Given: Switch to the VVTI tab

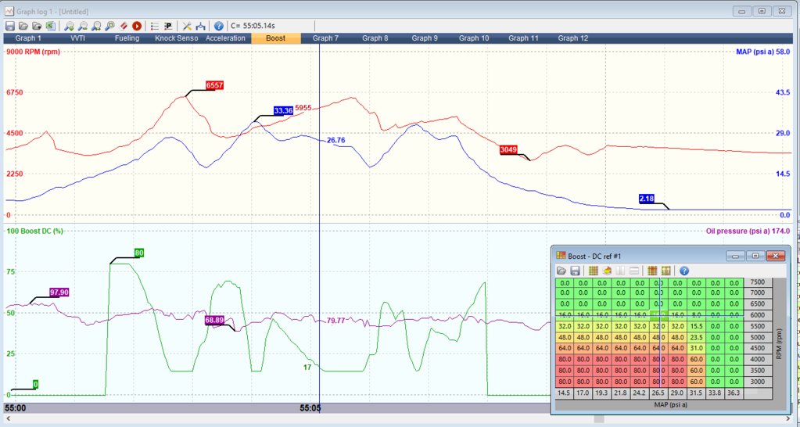Looking at the screenshot, I should pos(78,38).
